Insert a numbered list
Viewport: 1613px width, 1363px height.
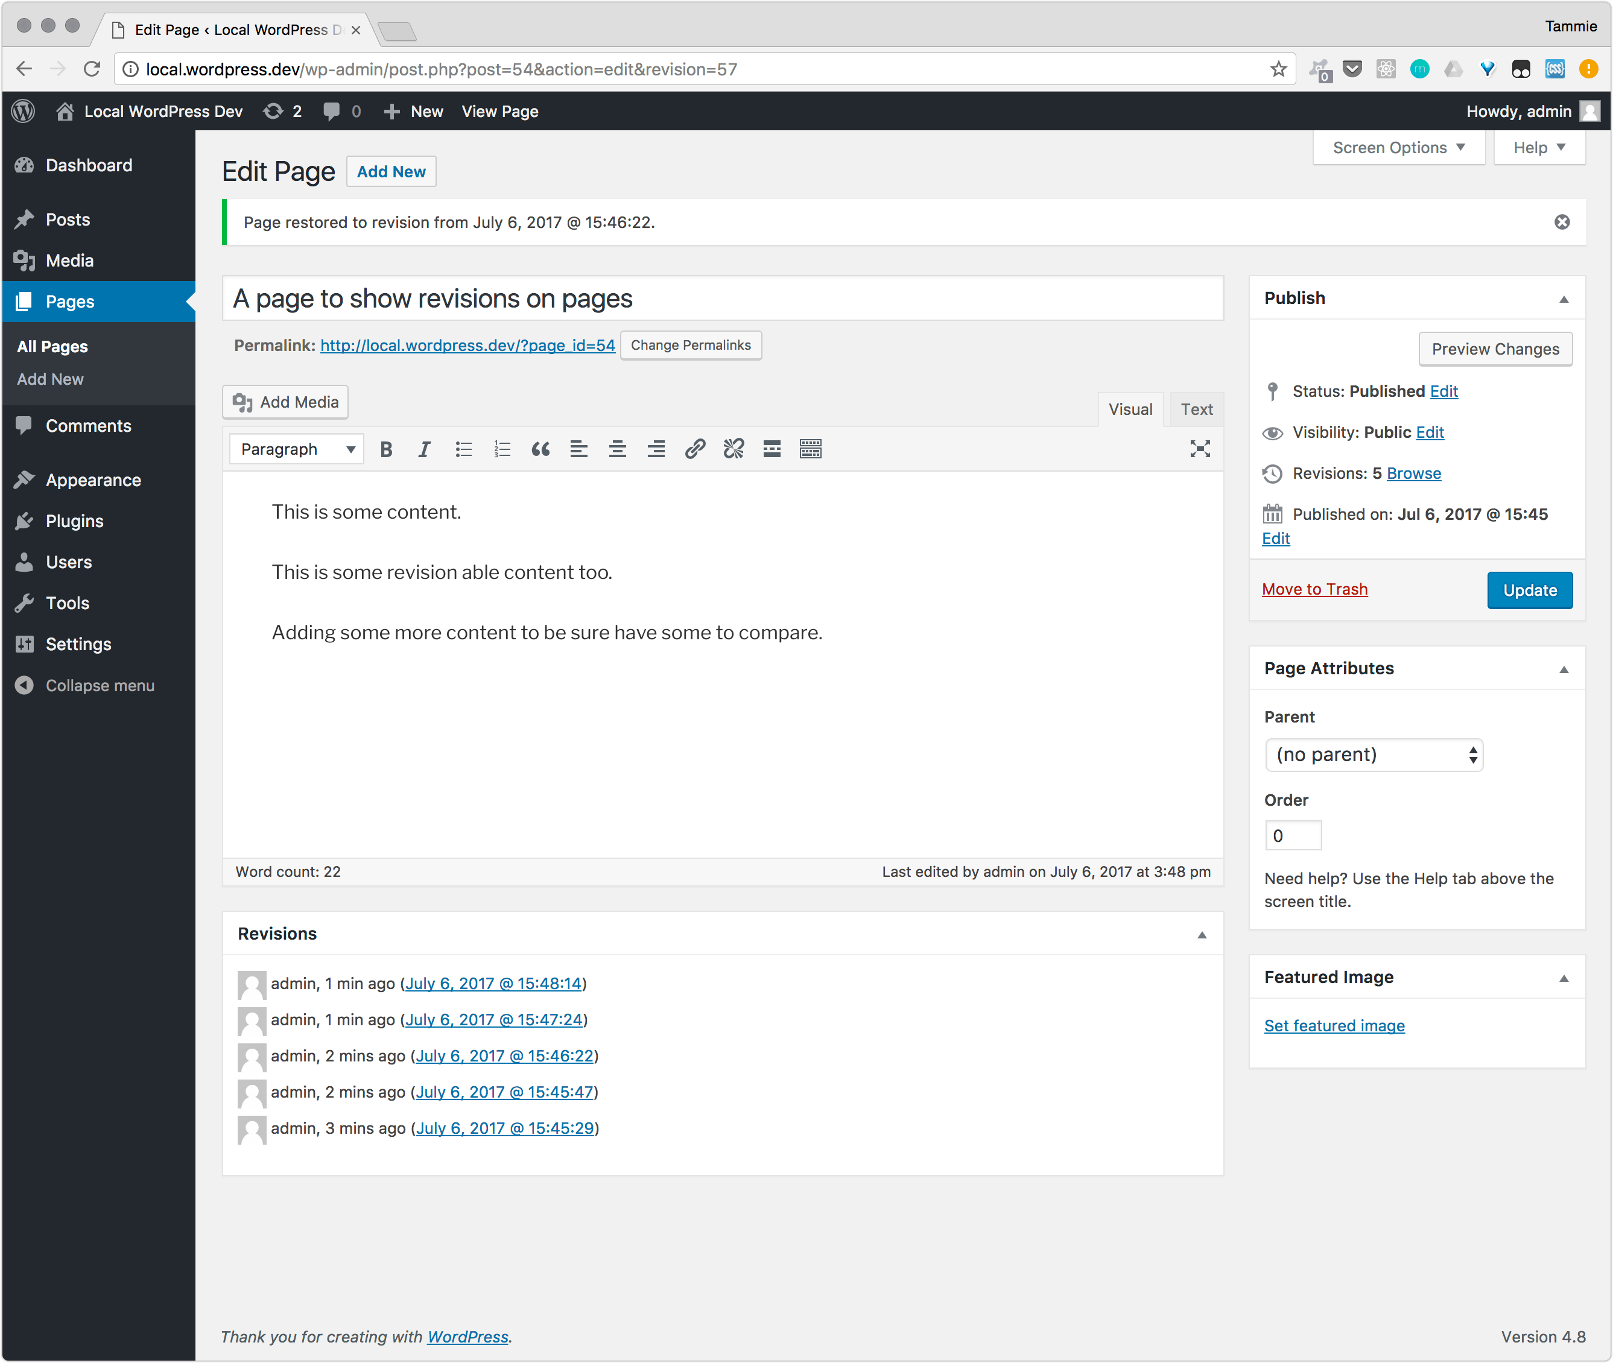(x=502, y=449)
